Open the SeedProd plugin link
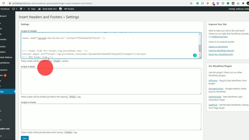This screenshot has height=140, width=249. (213, 105)
